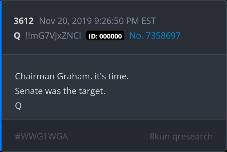The height and width of the screenshot is (152, 227).
Task: Click the word "target" in the post
Action: pos(91,91)
